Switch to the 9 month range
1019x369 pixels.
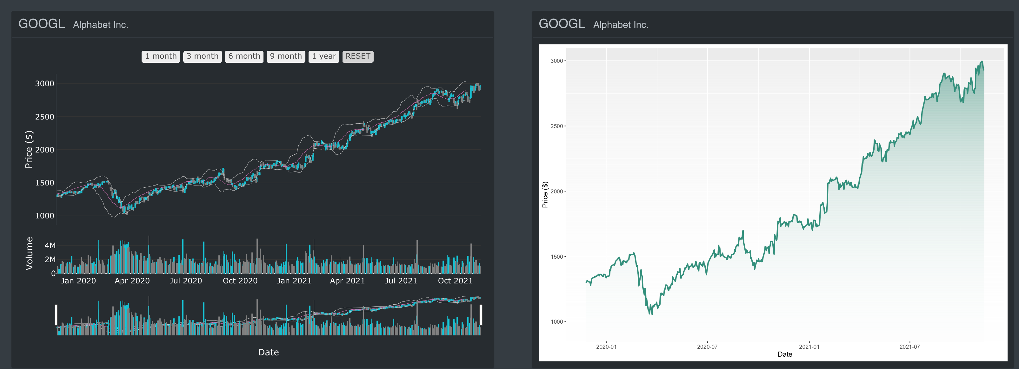(286, 56)
